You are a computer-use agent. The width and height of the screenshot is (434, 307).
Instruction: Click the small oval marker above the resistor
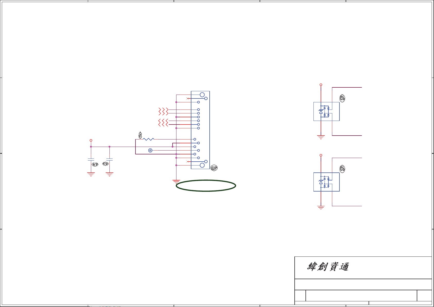pyautogui.click(x=140, y=135)
